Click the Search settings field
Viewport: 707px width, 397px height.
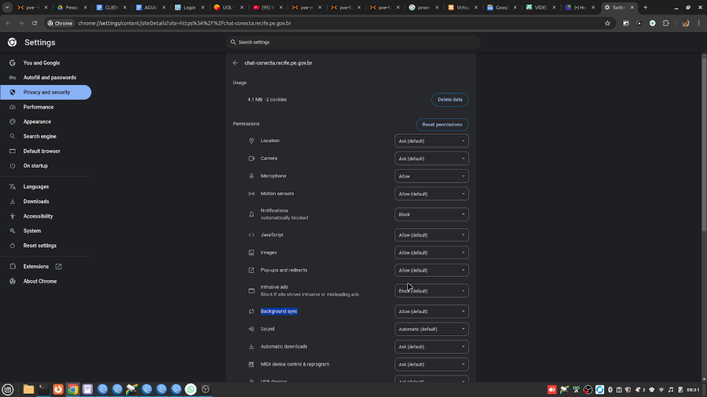click(x=354, y=42)
